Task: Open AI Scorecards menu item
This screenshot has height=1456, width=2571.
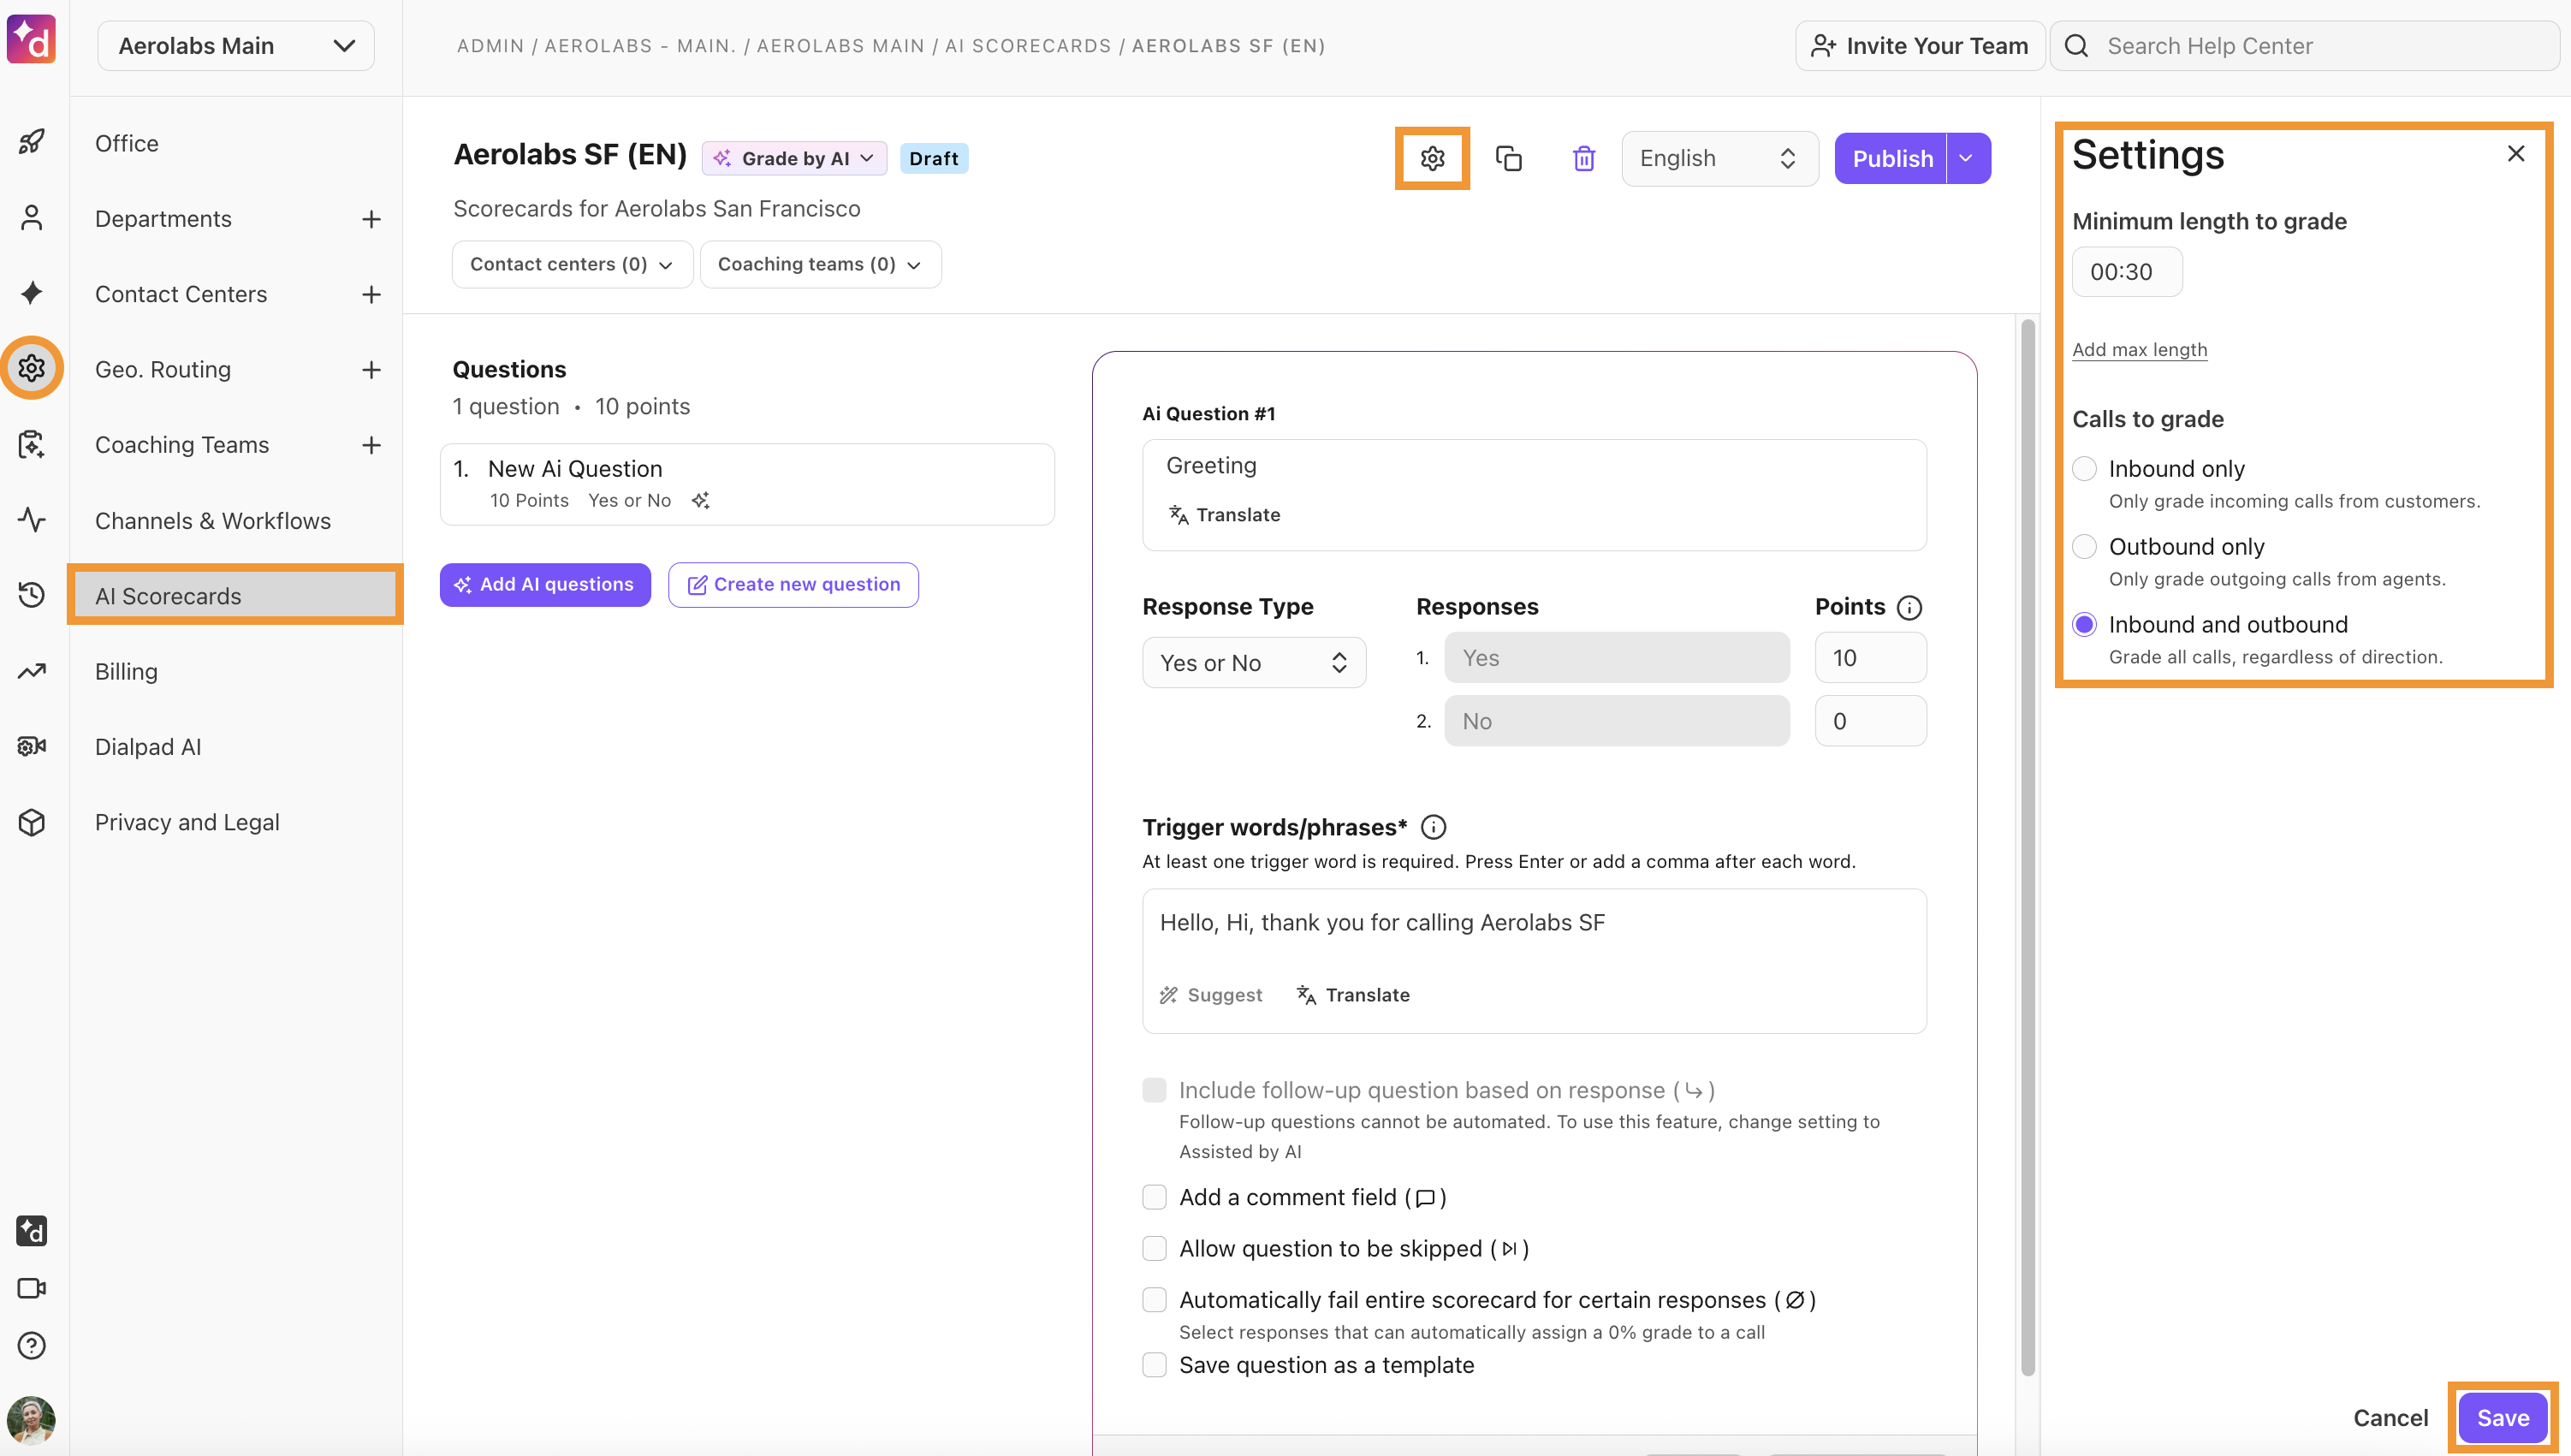Action: tap(236, 596)
